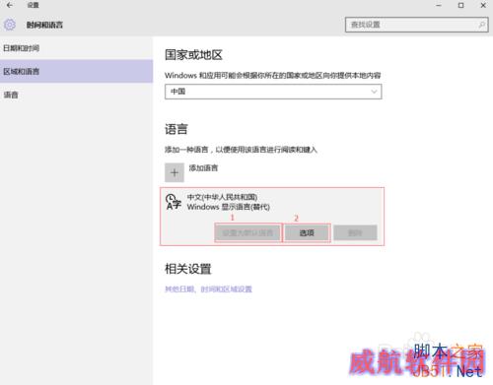The image size is (493, 385).
Task: Click the 选项 button
Action: click(307, 233)
